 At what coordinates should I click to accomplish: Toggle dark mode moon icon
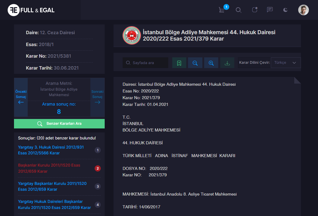(x=285, y=10)
